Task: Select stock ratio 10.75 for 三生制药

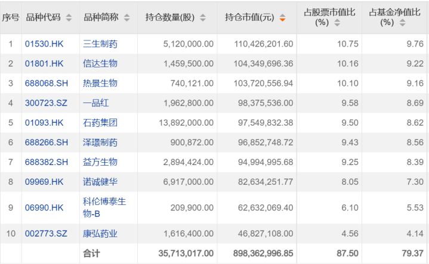Action: (x=347, y=44)
